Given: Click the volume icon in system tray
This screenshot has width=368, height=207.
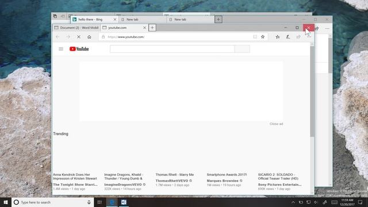Looking at the screenshot, I should (x=316, y=202).
